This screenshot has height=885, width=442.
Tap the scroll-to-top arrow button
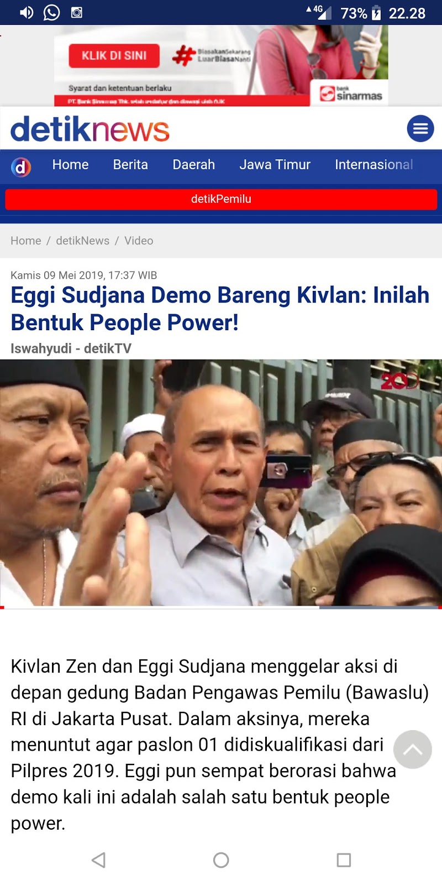tap(413, 749)
